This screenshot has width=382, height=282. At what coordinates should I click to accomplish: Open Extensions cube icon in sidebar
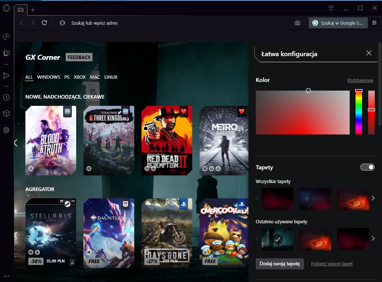(x=6, y=113)
